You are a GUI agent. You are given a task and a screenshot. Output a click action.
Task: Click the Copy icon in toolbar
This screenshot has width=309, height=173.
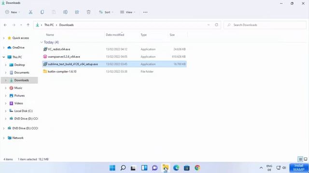tap(42, 12)
